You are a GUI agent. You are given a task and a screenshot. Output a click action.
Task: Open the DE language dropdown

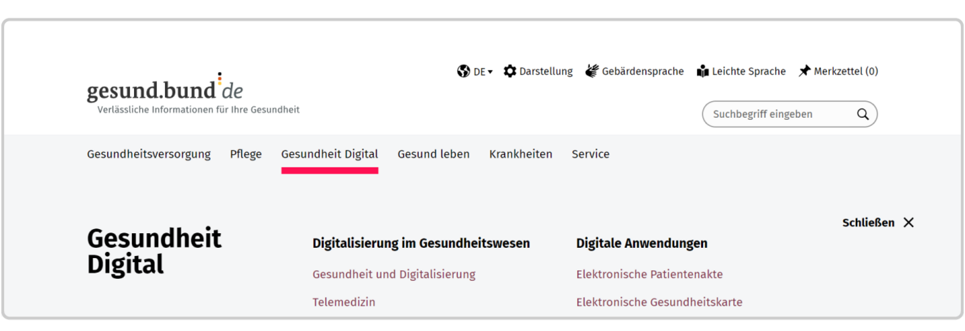click(x=482, y=72)
